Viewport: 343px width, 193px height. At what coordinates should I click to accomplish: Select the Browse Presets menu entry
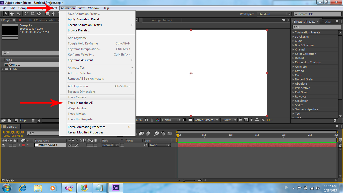point(79,30)
